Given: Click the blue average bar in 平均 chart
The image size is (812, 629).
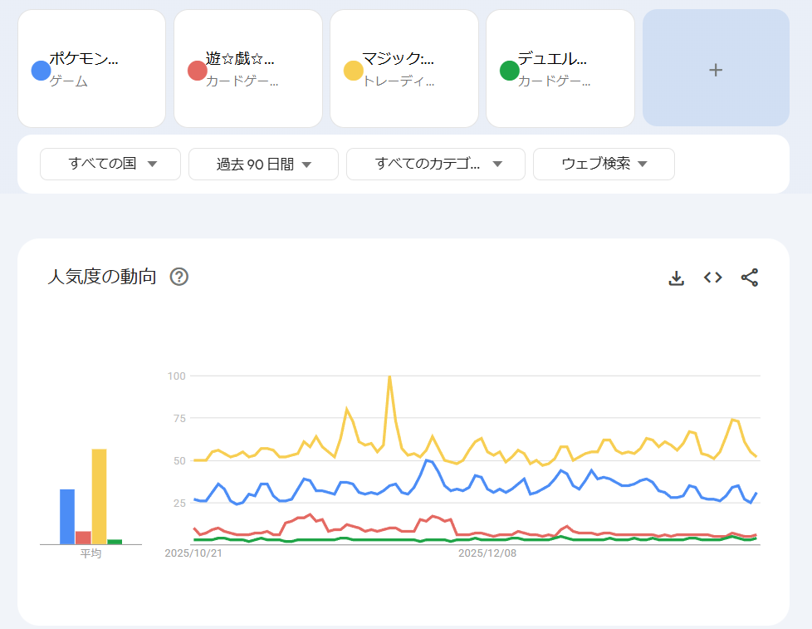Looking at the screenshot, I should pyautogui.click(x=67, y=516).
